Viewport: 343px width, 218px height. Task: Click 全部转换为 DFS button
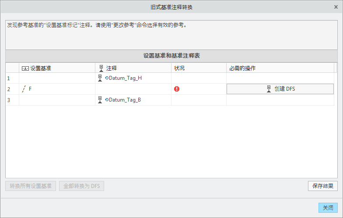[x=81, y=186]
